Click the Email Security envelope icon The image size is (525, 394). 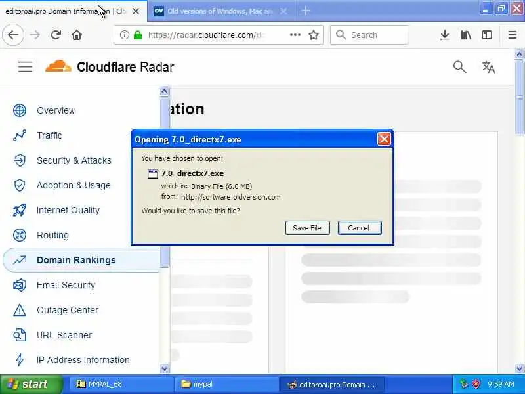pos(20,285)
